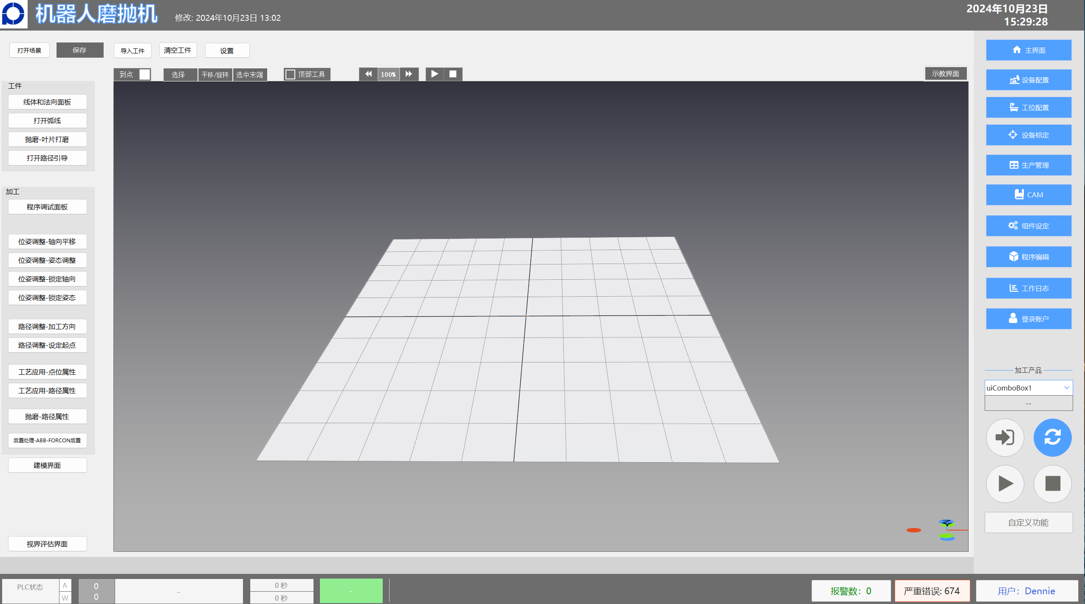Click 路径调整-加工方向

pos(47,326)
